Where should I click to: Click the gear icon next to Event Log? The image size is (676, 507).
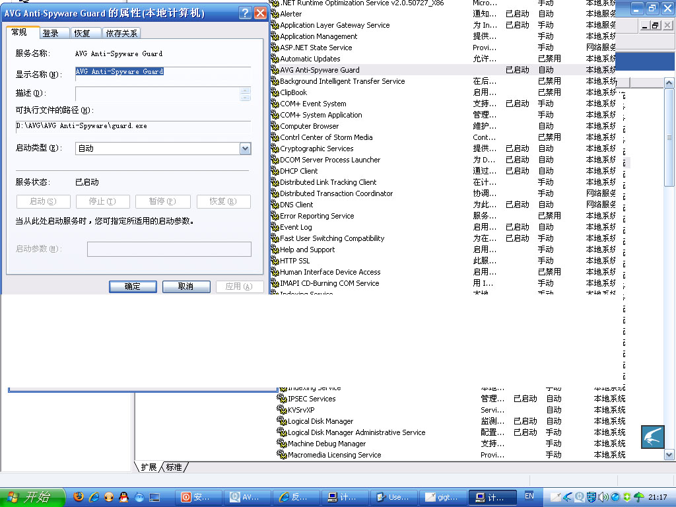tap(275, 227)
